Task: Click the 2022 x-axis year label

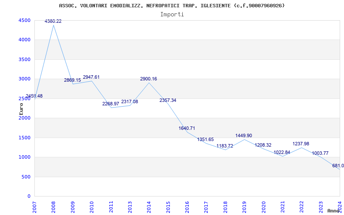Action: coord(301,206)
